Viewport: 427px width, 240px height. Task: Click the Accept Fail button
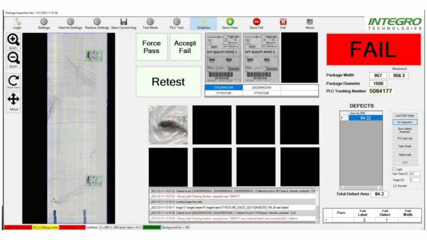pos(185,47)
